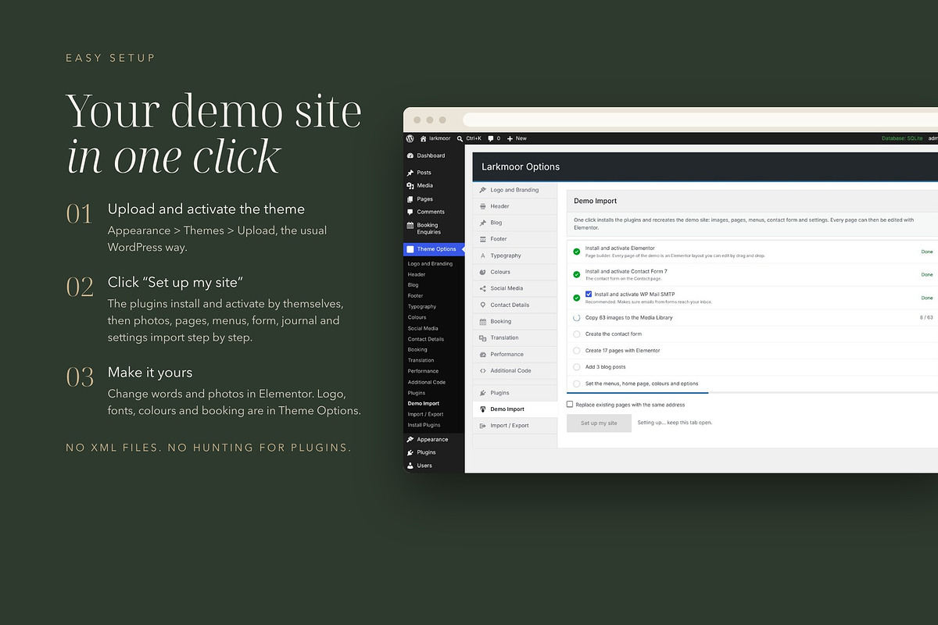The width and height of the screenshot is (938, 625).
Task: Click the Set up my site button
Action: 599,423
